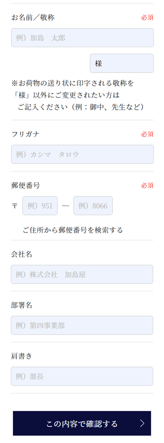Click the arrow chevron on the confirm button

click(143, 423)
